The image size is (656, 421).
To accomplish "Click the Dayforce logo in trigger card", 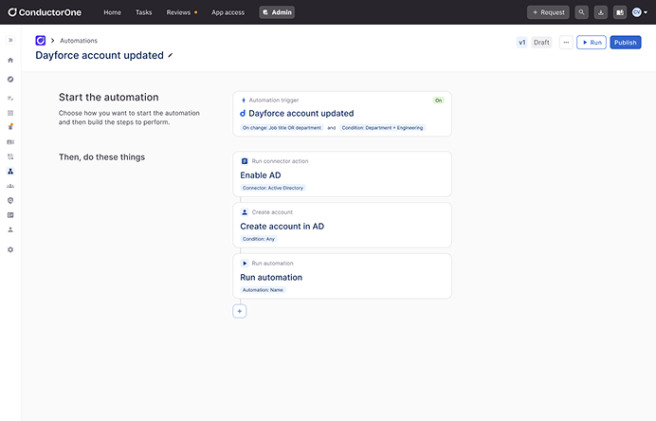I will (x=243, y=114).
